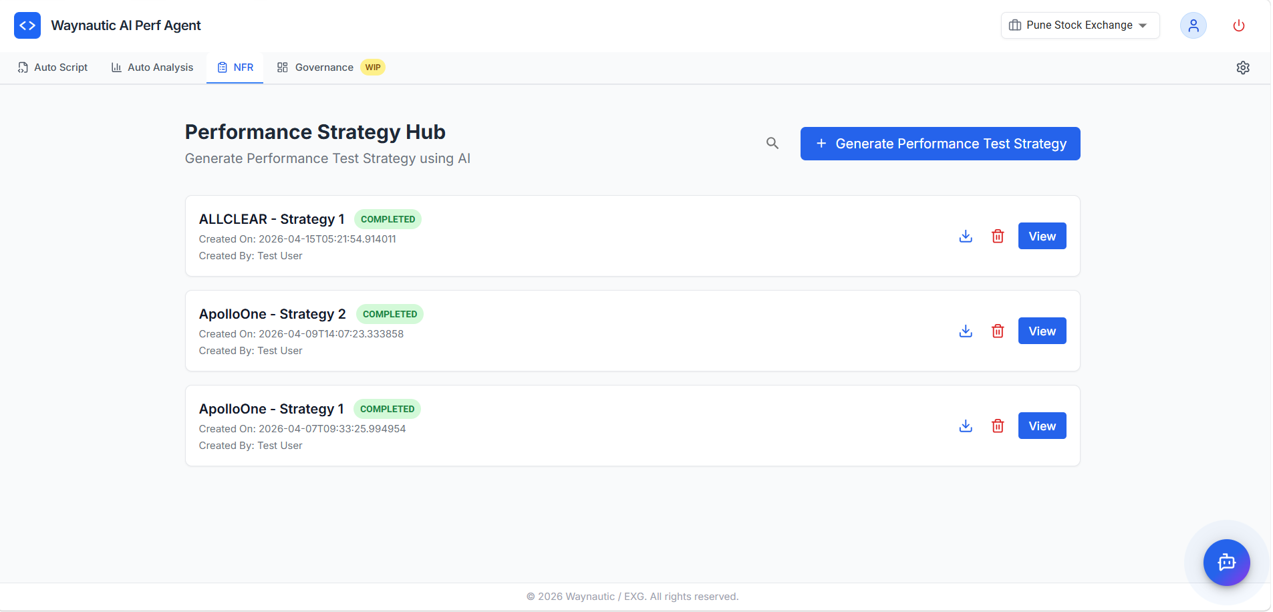The width and height of the screenshot is (1273, 612).
Task: Download the ALLCLEAR - Strategy 1 file
Action: pos(965,236)
